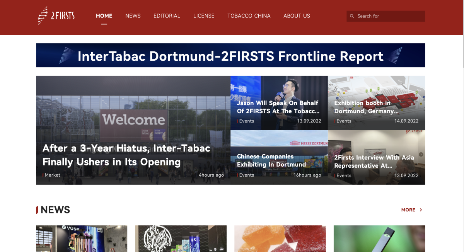Open the EDITORIAL section
Screen dimensions: 464x252
click(167, 16)
